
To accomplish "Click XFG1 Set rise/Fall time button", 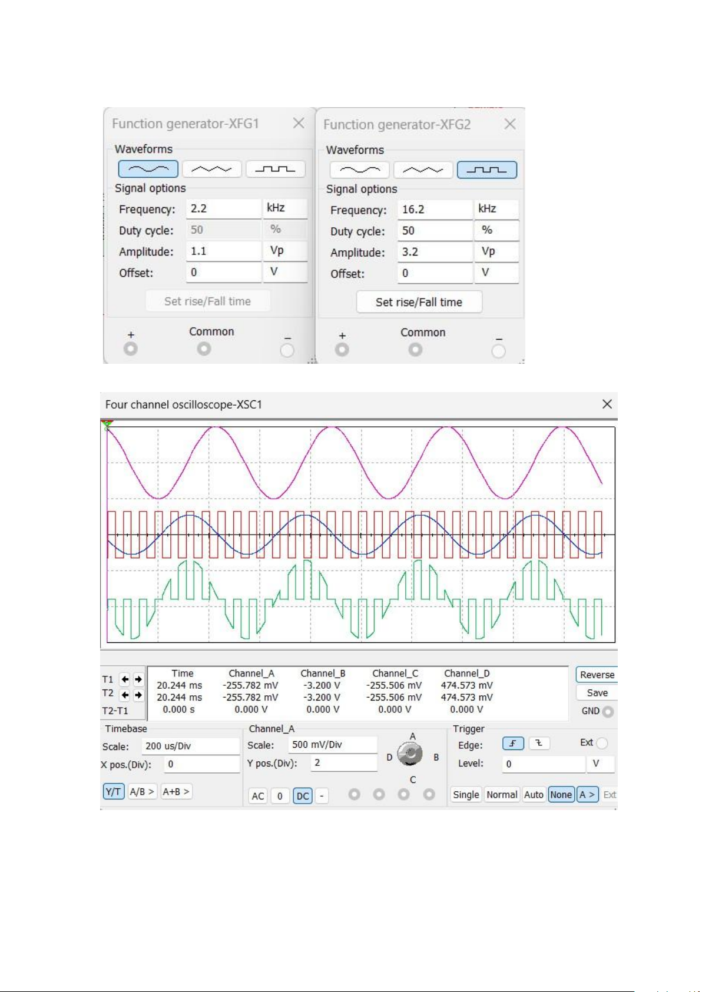I will pos(207,301).
